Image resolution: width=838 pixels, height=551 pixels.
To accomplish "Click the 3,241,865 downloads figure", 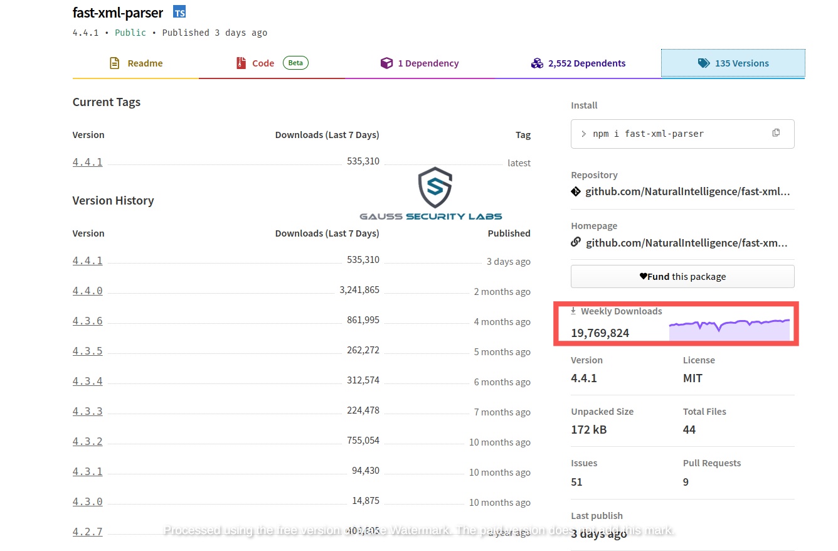I will [359, 290].
